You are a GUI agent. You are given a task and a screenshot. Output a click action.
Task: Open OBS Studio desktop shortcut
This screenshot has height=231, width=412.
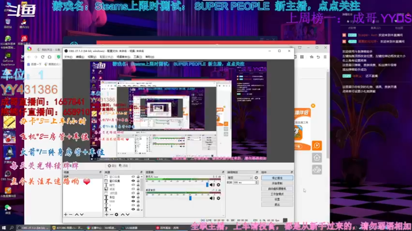coord(7,176)
